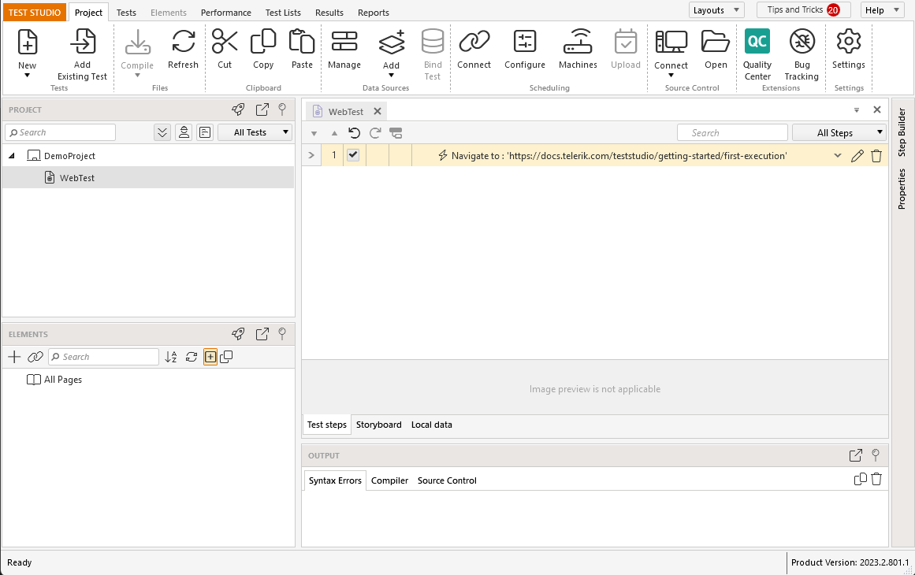Viewport: 915px width, 575px height.
Task: Undo last step change
Action: coord(354,133)
